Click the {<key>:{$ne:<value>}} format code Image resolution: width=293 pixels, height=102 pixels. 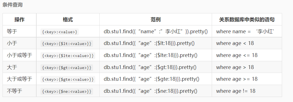click(67, 91)
